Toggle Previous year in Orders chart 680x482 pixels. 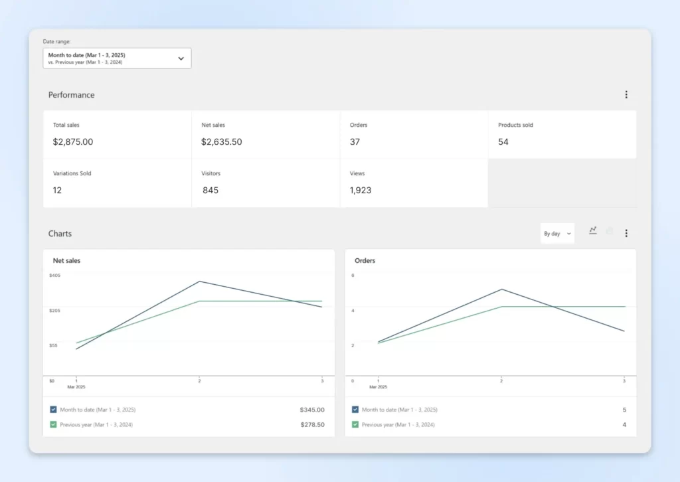click(x=355, y=424)
